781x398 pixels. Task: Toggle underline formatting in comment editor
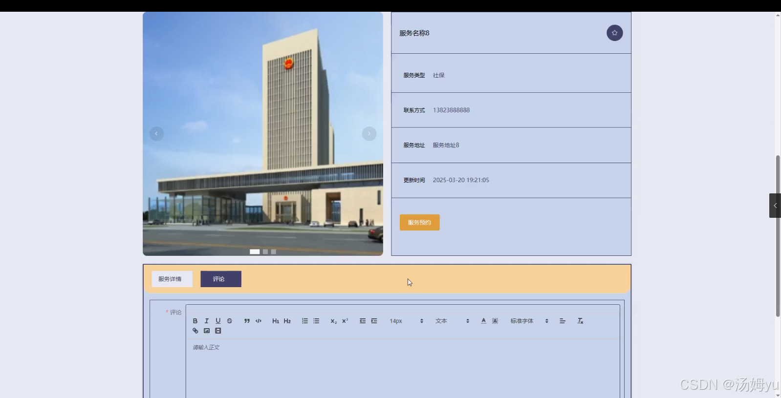pos(218,321)
